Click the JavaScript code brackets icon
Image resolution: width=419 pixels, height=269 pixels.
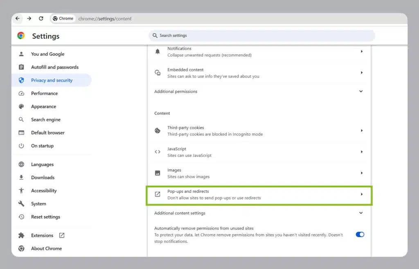point(158,152)
